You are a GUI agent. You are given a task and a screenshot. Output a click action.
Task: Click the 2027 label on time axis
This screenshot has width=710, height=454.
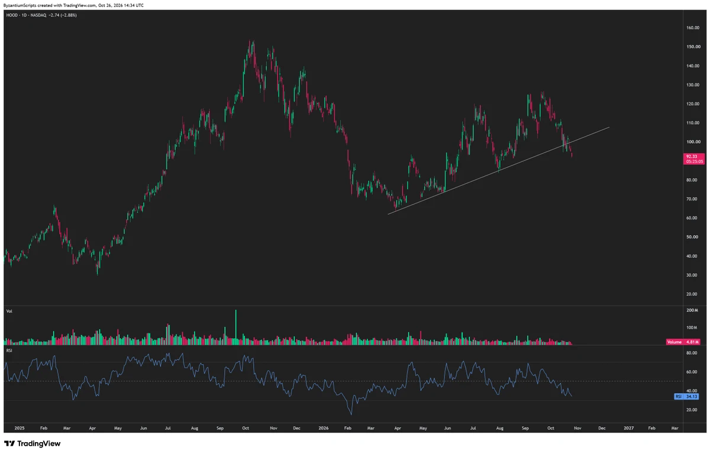pyautogui.click(x=628, y=427)
